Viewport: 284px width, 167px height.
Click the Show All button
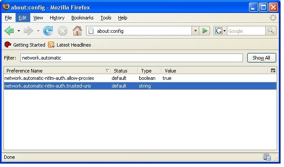pyautogui.click(x=262, y=58)
